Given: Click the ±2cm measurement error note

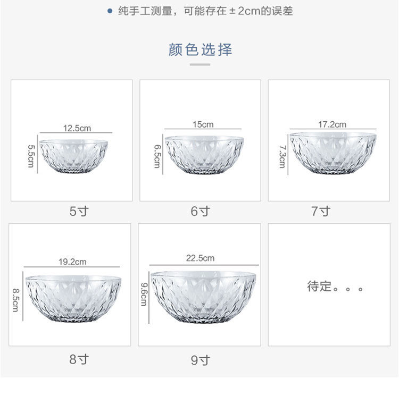Looking at the screenshot, I should (x=205, y=11).
